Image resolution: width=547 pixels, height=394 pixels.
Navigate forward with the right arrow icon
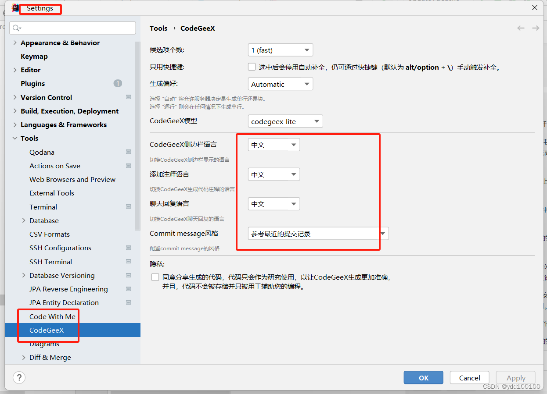pos(536,28)
